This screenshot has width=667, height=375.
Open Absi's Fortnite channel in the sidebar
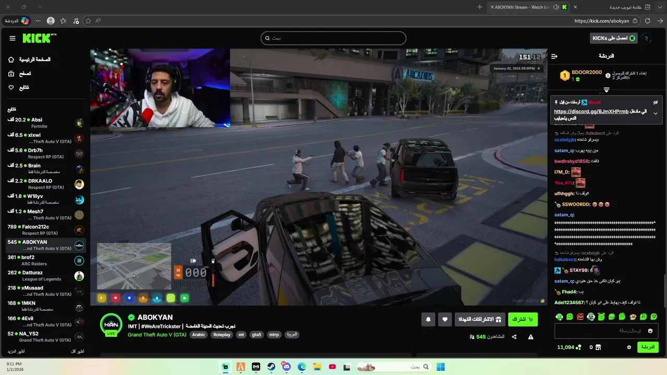46,123
